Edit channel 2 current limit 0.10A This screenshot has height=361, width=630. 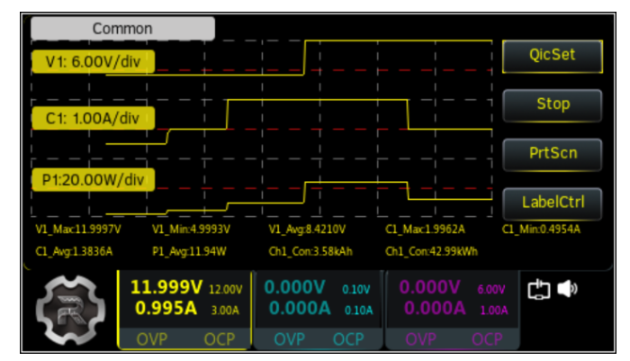(x=359, y=311)
